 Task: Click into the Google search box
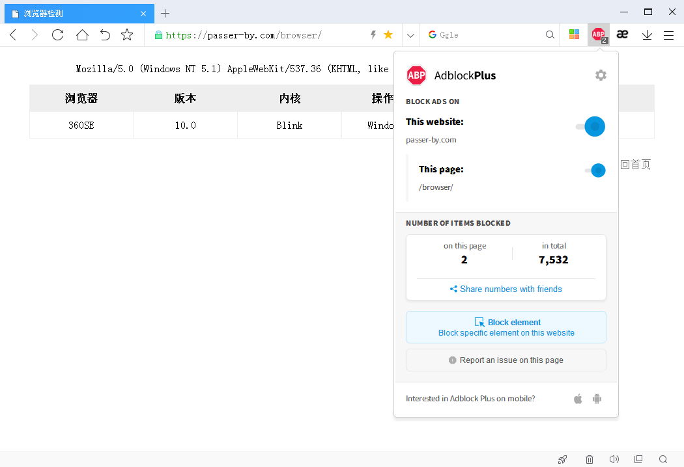(x=491, y=35)
